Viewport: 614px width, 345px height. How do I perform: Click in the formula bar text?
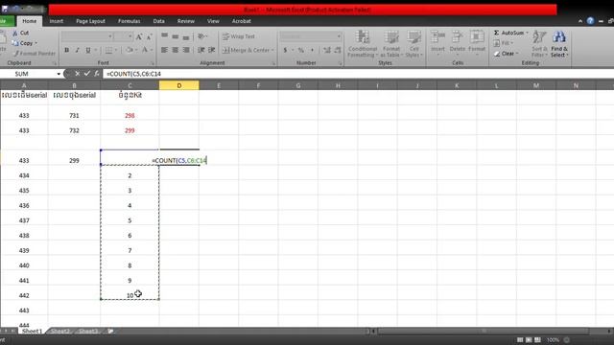pyautogui.click(x=133, y=74)
